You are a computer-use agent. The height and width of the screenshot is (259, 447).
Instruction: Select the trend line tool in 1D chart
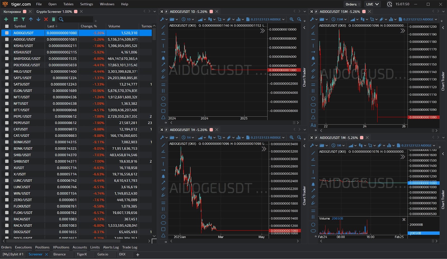(x=163, y=27)
